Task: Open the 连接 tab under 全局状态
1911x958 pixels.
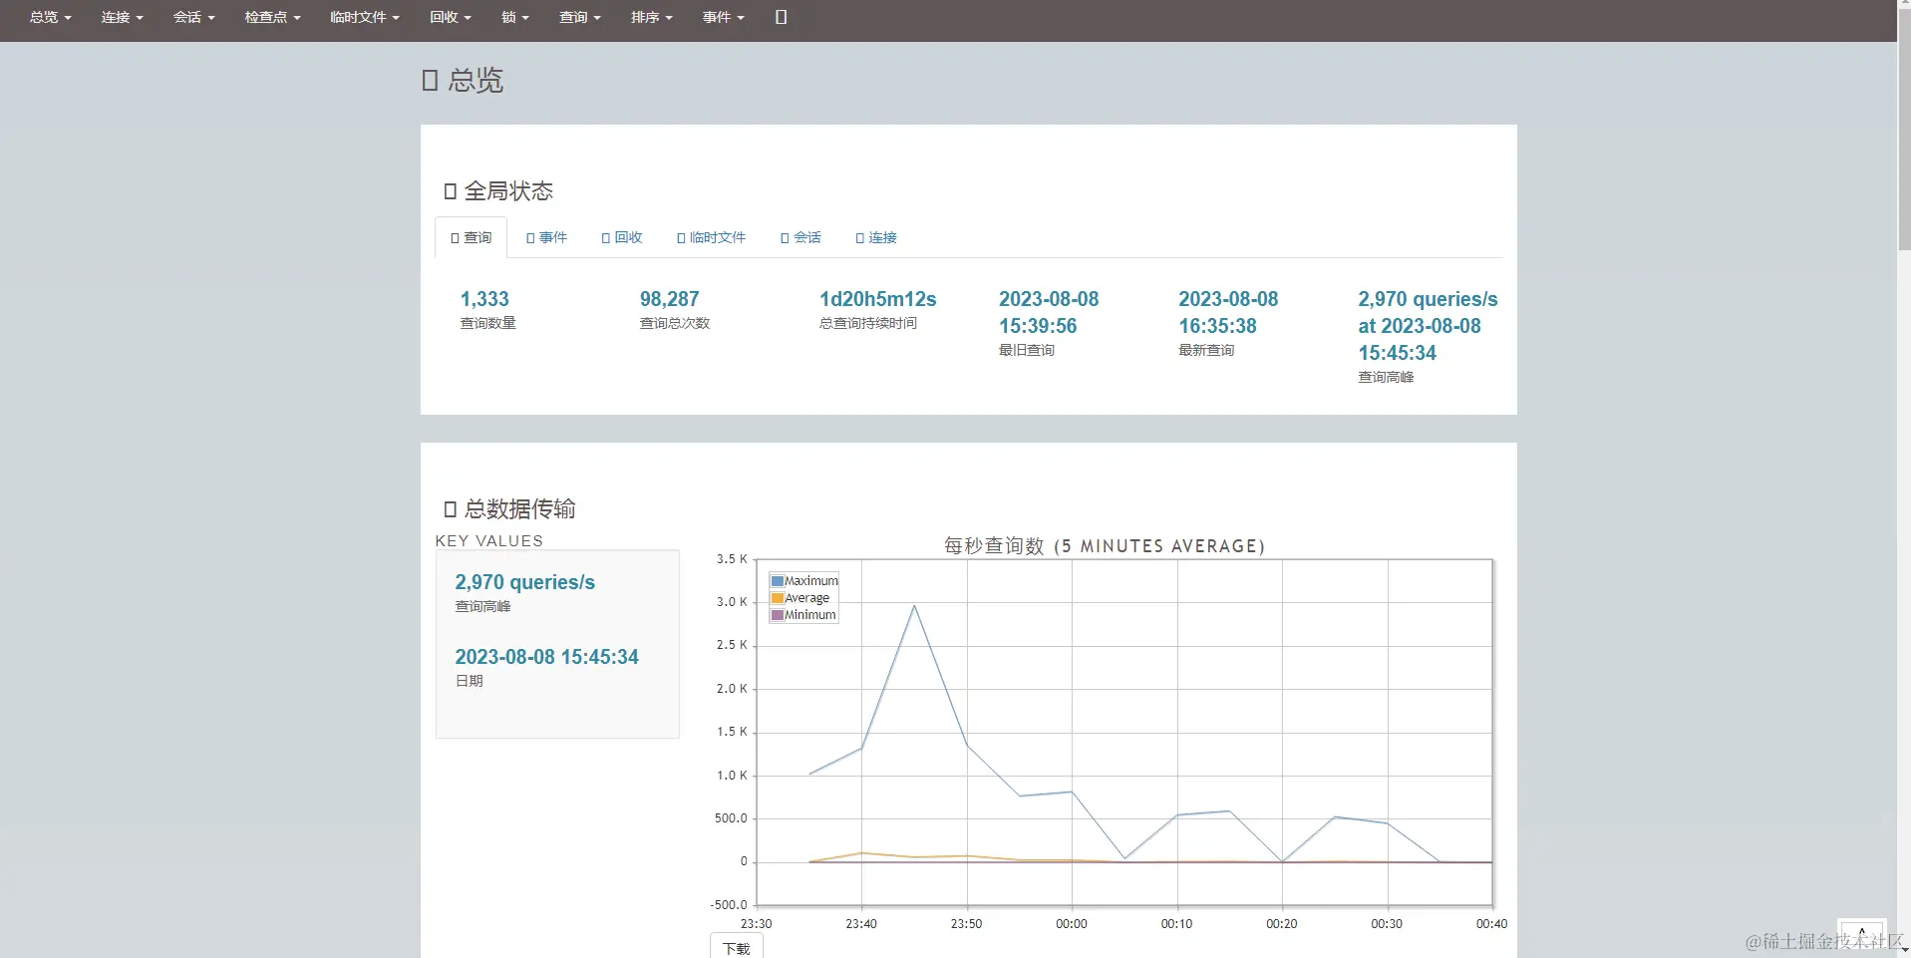Action: [x=876, y=237]
